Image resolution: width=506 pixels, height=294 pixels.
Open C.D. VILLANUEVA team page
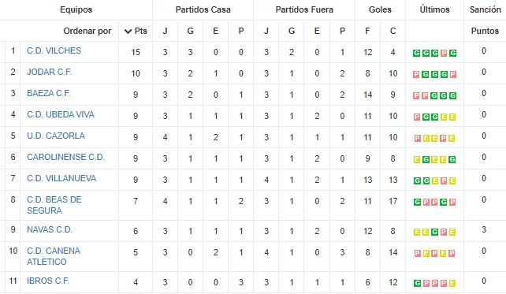(x=61, y=178)
